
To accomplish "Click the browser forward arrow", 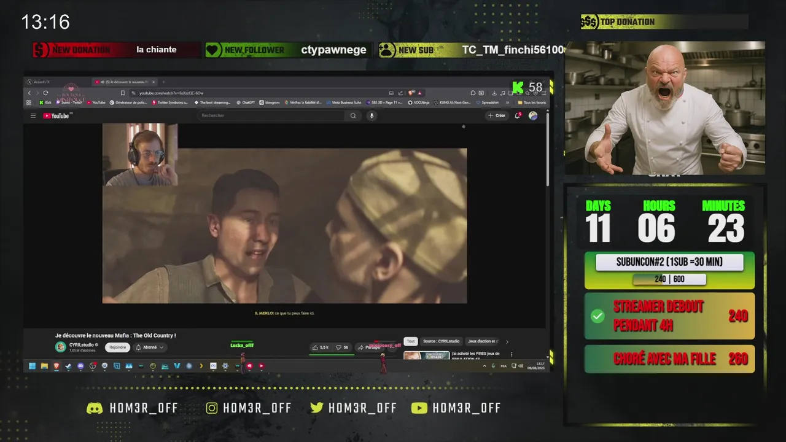I will (x=37, y=93).
